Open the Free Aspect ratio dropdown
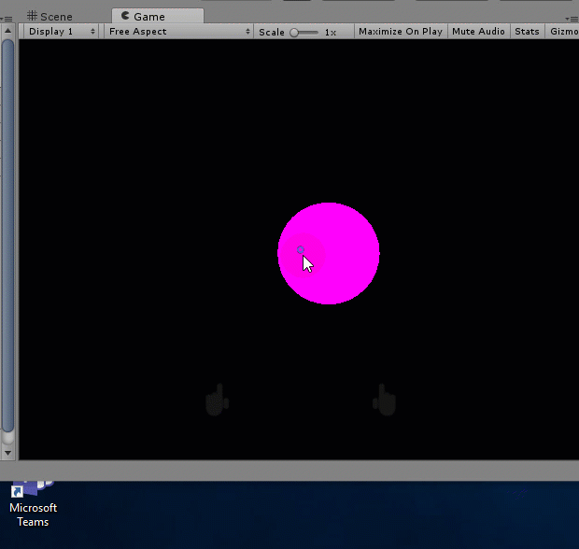The height and width of the screenshot is (549, 579). pyautogui.click(x=178, y=32)
